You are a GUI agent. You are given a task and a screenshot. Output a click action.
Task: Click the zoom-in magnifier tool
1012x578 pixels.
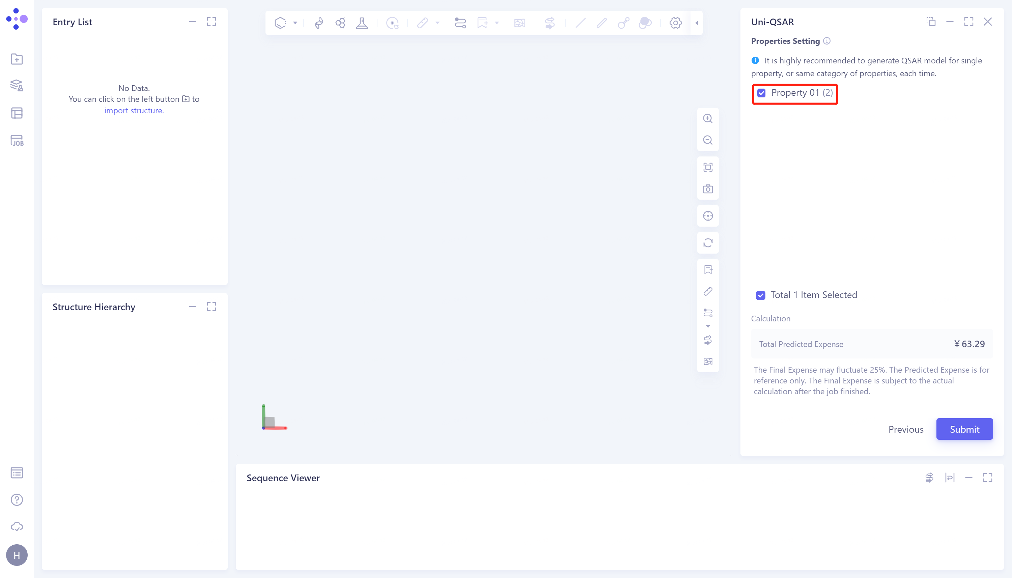(x=708, y=118)
